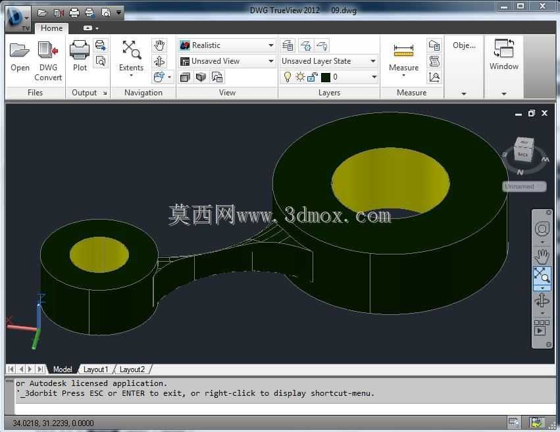This screenshot has width=560, height=432.
Task: Click the N compass letter on ViewCube
Action: [x=520, y=172]
